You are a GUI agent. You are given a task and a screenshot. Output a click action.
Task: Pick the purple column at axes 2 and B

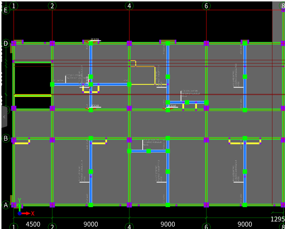pos(52,140)
